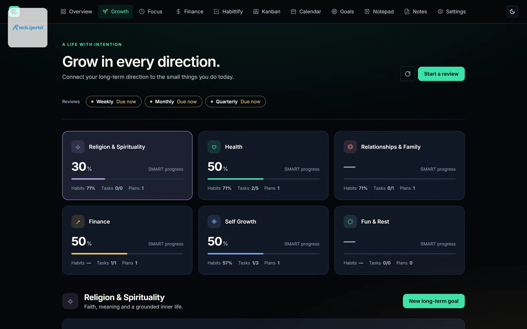Click the Relationships & Family card circle icon
Image resolution: width=527 pixels, height=329 pixels.
pos(350,147)
